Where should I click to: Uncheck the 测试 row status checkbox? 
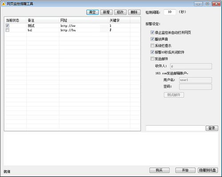coord(7,26)
